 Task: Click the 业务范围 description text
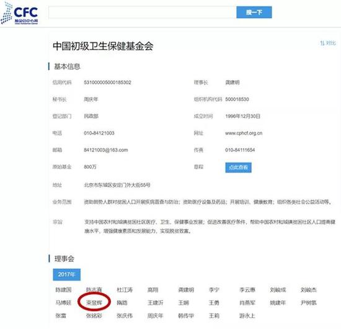[208, 202]
